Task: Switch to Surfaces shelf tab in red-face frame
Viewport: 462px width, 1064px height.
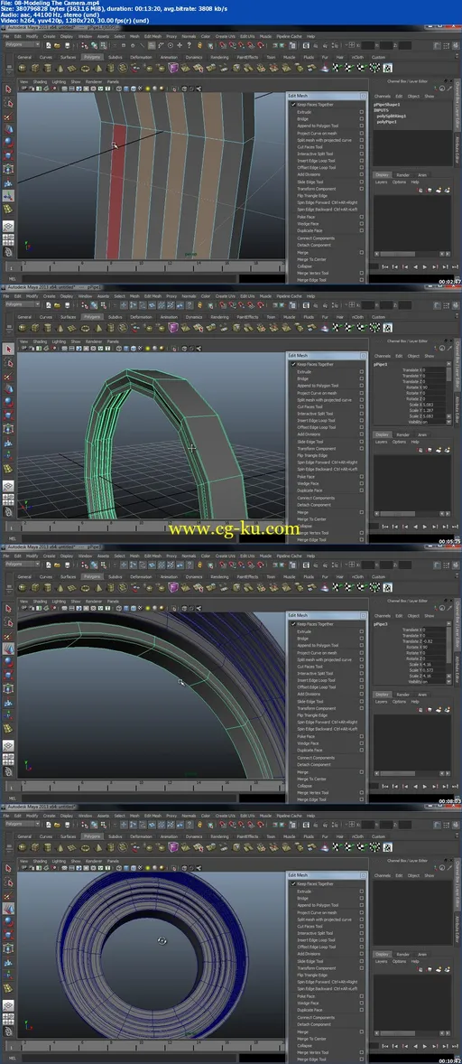Action: click(69, 58)
